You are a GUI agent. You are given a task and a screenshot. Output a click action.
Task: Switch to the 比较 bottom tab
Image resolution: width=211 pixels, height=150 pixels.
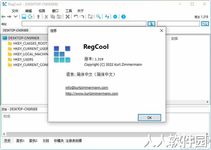[x=46, y=141]
